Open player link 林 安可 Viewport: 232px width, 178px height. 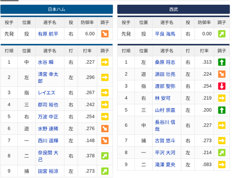click(162, 98)
